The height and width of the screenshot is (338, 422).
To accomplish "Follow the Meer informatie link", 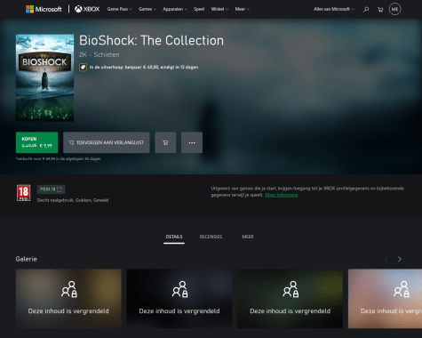I will pos(282,195).
